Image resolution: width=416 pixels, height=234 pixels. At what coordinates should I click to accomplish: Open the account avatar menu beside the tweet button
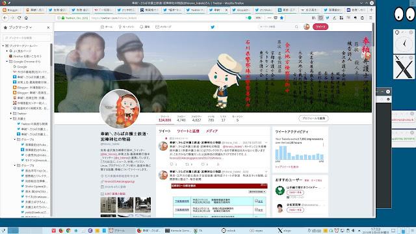[x=306, y=27]
